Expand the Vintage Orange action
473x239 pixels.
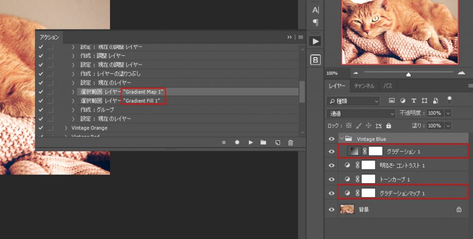(x=66, y=128)
